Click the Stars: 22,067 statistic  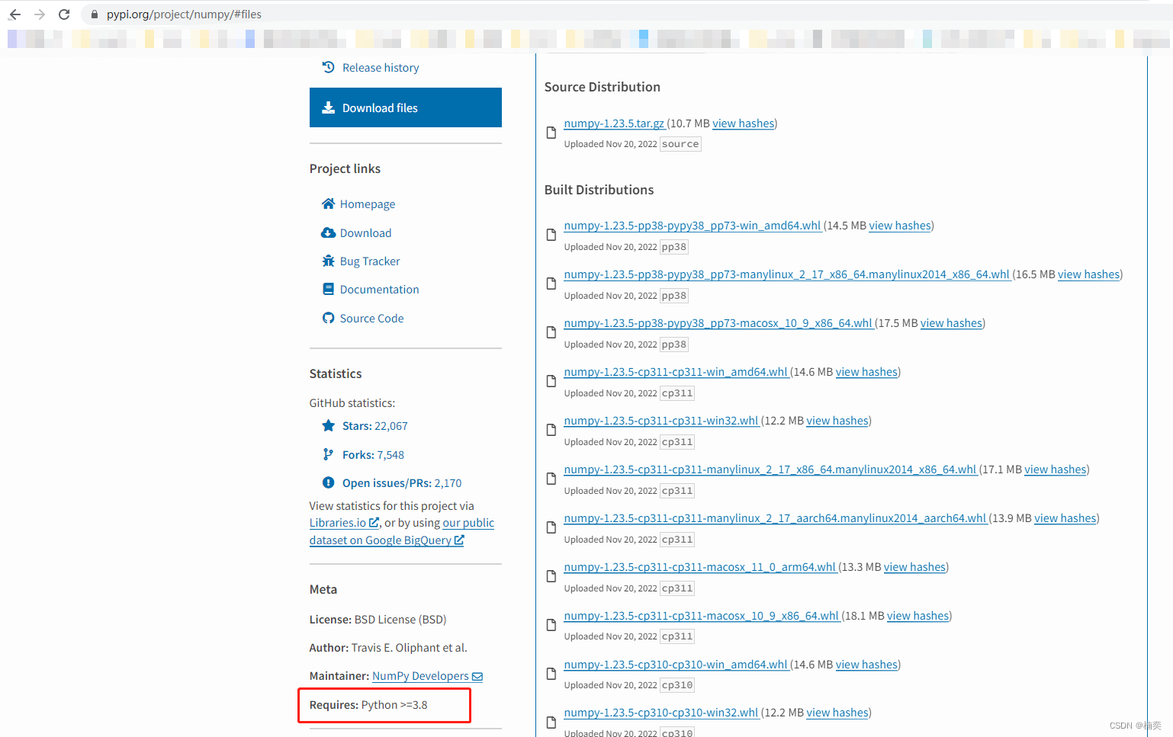(374, 426)
